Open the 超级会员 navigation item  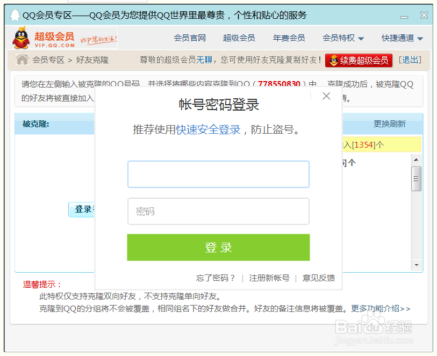pyautogui.click(x=239, y=38)
